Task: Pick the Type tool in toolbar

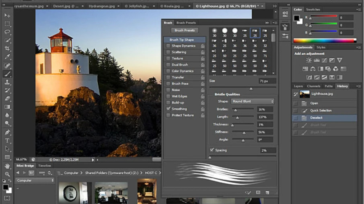Action: click(7, 141)
